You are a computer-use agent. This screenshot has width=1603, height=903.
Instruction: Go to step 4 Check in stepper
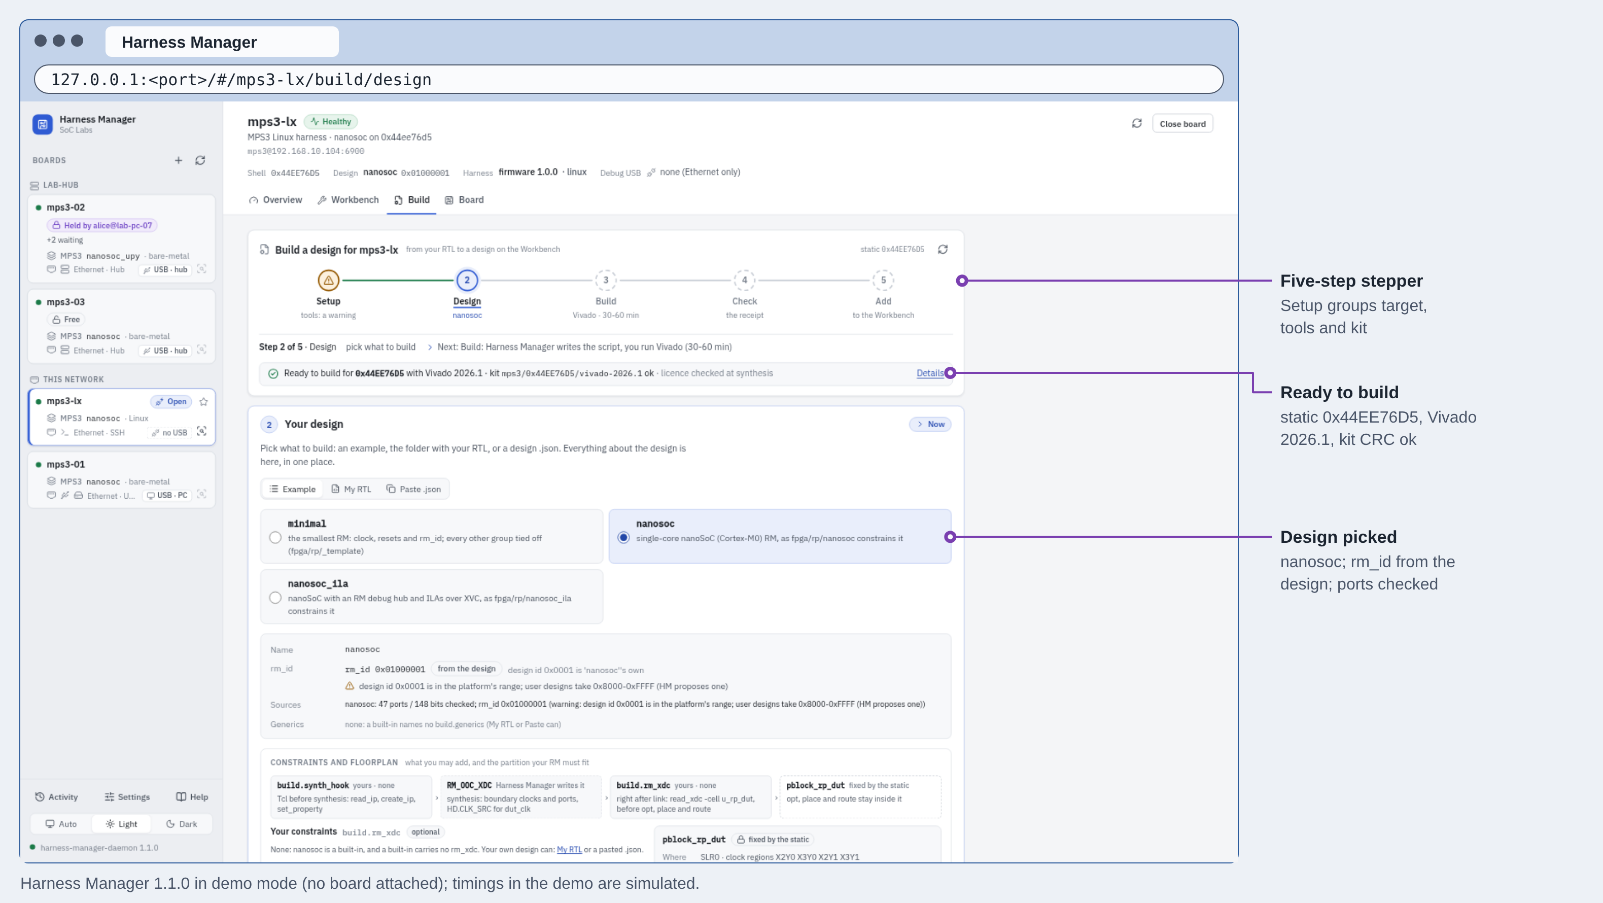coord(744,281)
